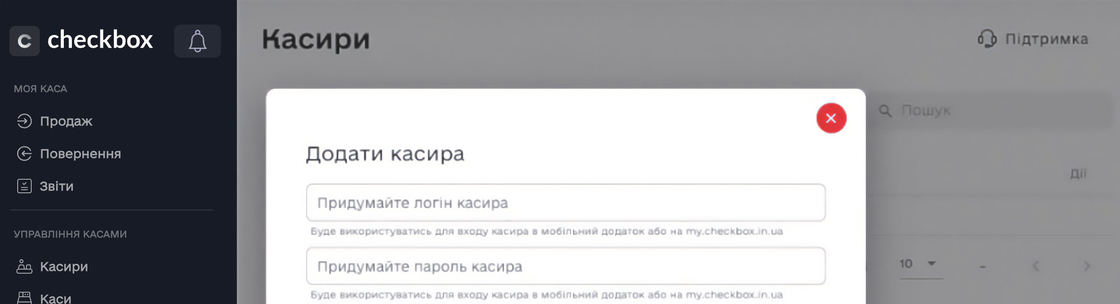
Task: Click Звіти document icon
Action: tap(24, 186)
